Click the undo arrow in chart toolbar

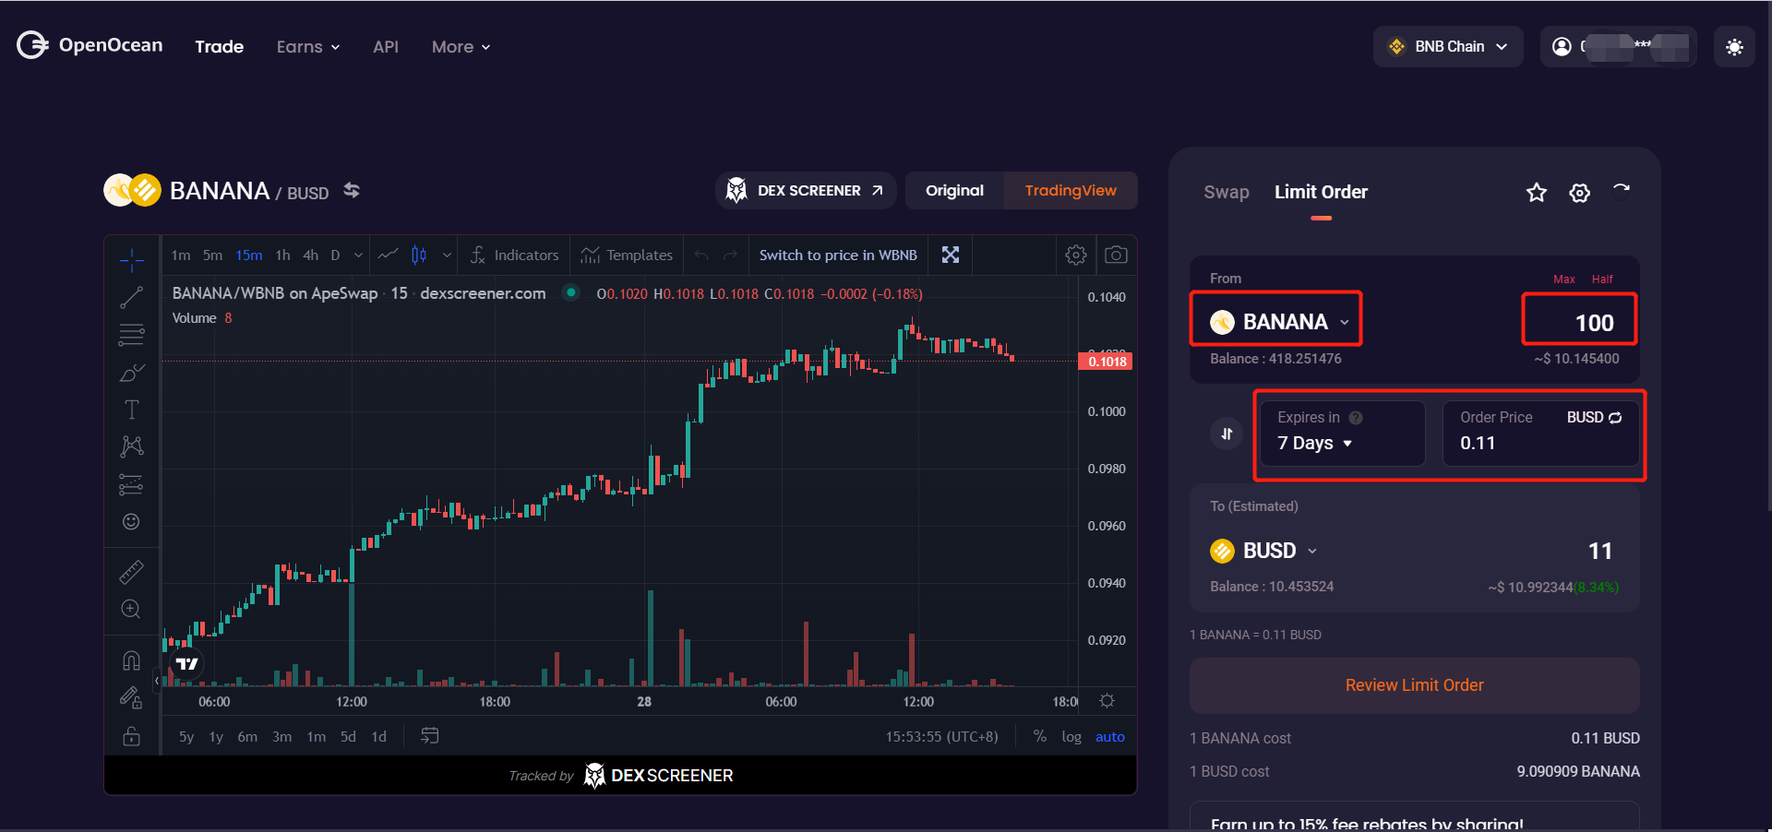pos(701,256)
